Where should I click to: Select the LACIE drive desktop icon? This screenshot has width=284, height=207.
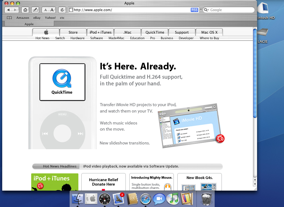[262, 32]
